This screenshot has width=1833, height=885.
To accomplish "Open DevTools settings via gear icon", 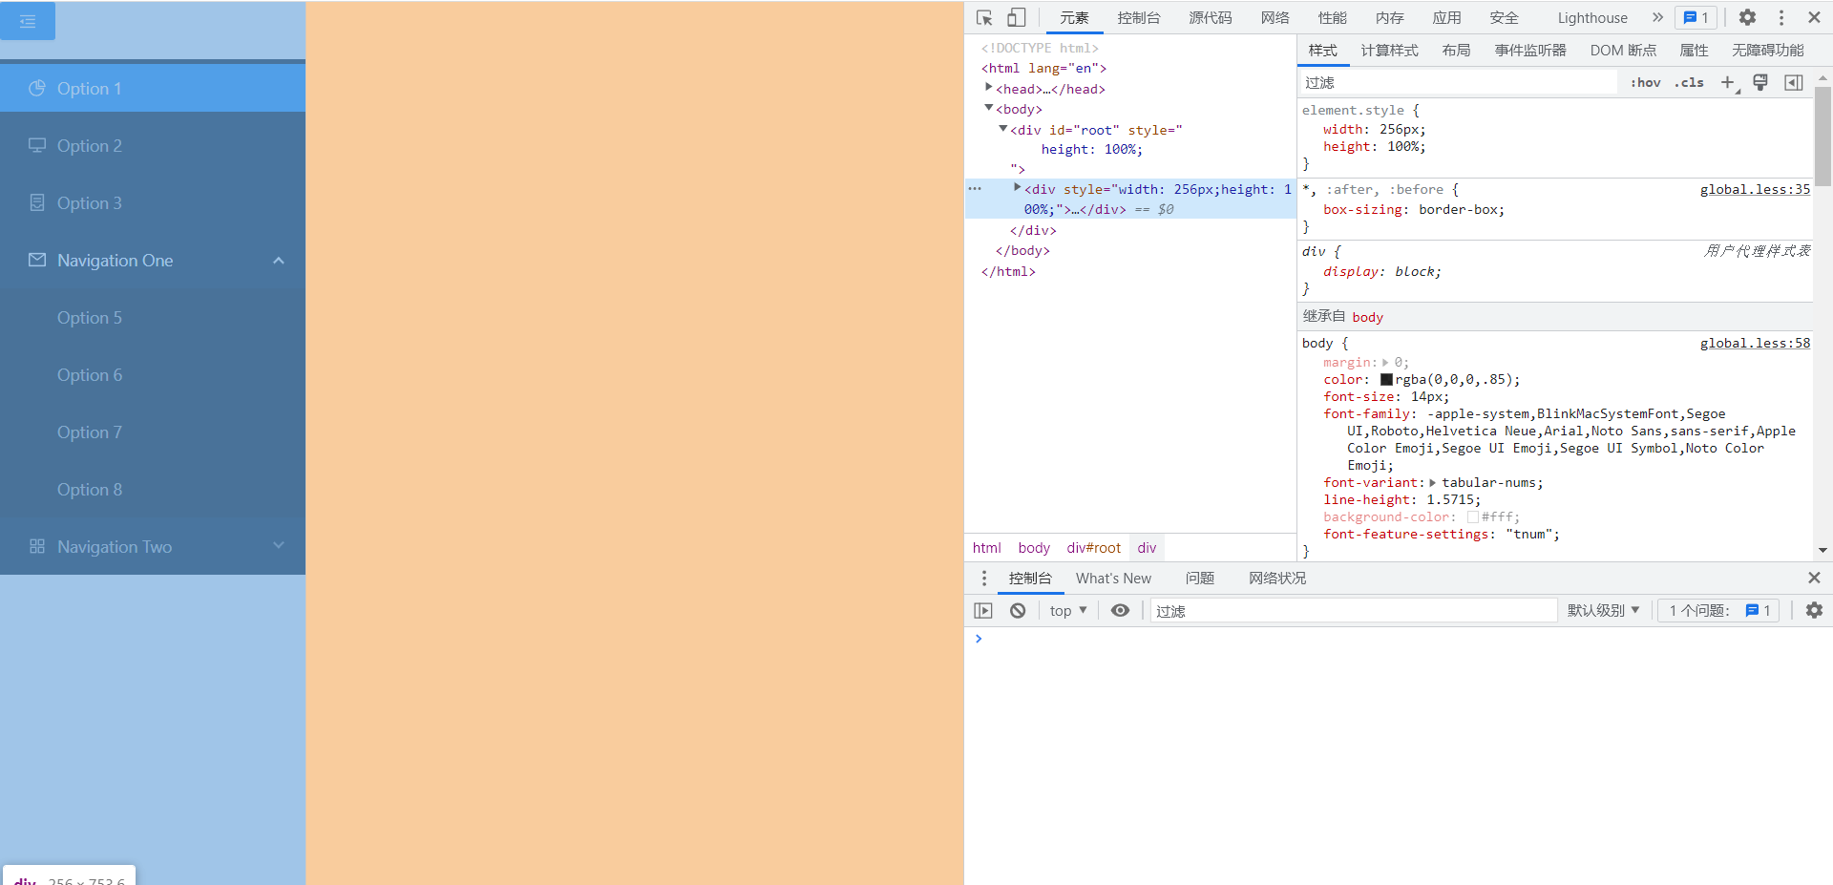I will tap(1747, 17).
